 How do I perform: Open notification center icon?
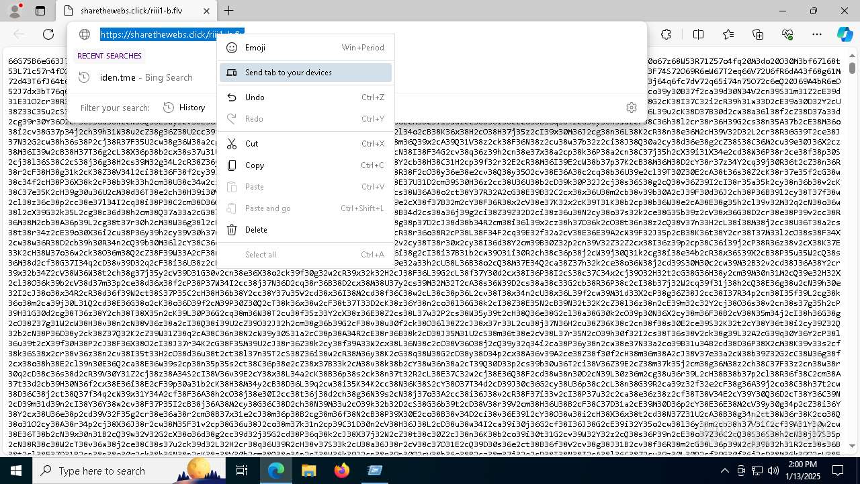(x=837, y=471)
